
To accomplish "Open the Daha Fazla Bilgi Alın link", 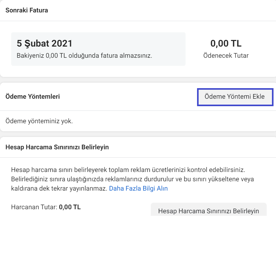I will [x=138, y=188].
